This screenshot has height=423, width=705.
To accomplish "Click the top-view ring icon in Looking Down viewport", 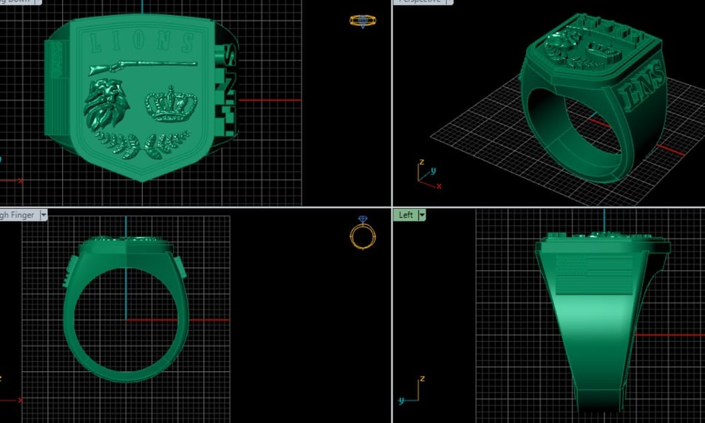I will coord(358,21).
